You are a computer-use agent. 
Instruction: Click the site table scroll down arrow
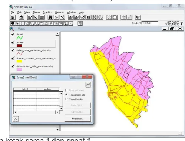(x=61, y=108)
